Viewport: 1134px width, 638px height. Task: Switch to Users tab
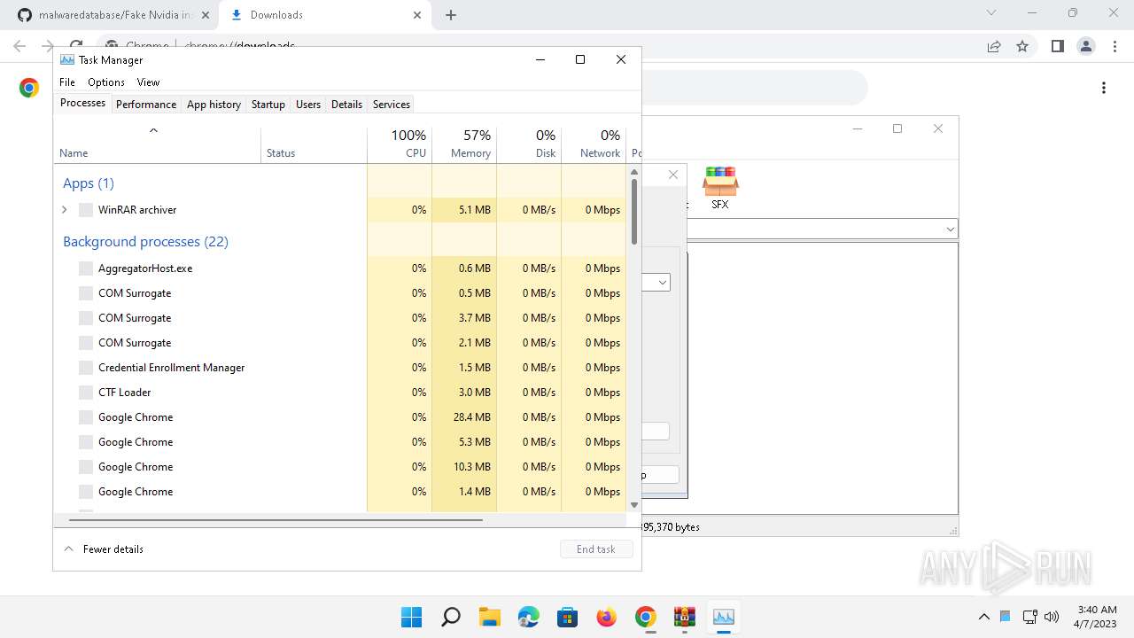pos(308,104)
